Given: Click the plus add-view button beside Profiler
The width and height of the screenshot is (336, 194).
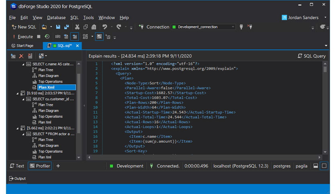Looking at the screenshot, I should [x=58, y=166].
